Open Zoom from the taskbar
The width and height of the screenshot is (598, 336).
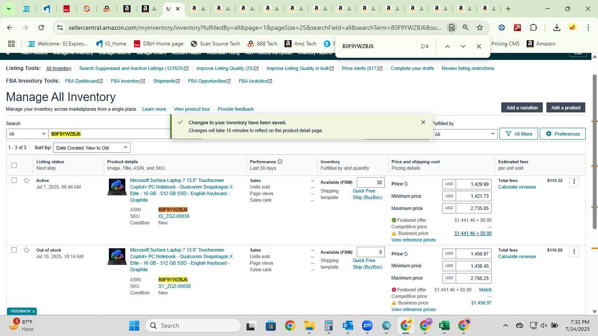coord(367,325)
